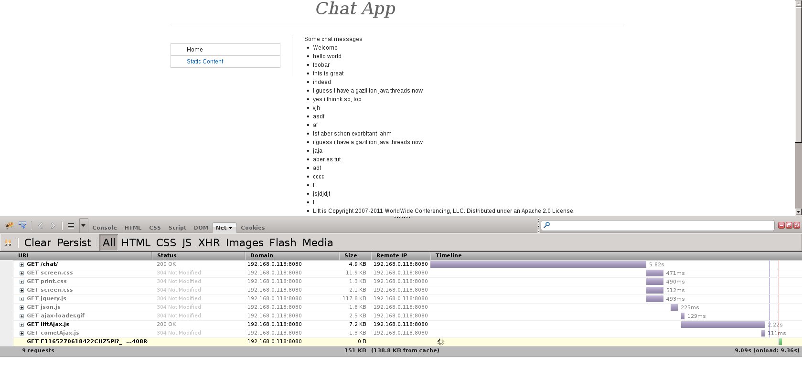
Task: Open the Static Content link
Action: click(205, 62)
